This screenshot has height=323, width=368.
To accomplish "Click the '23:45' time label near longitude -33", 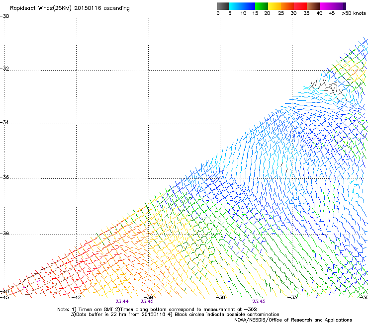I will point(259,302).
